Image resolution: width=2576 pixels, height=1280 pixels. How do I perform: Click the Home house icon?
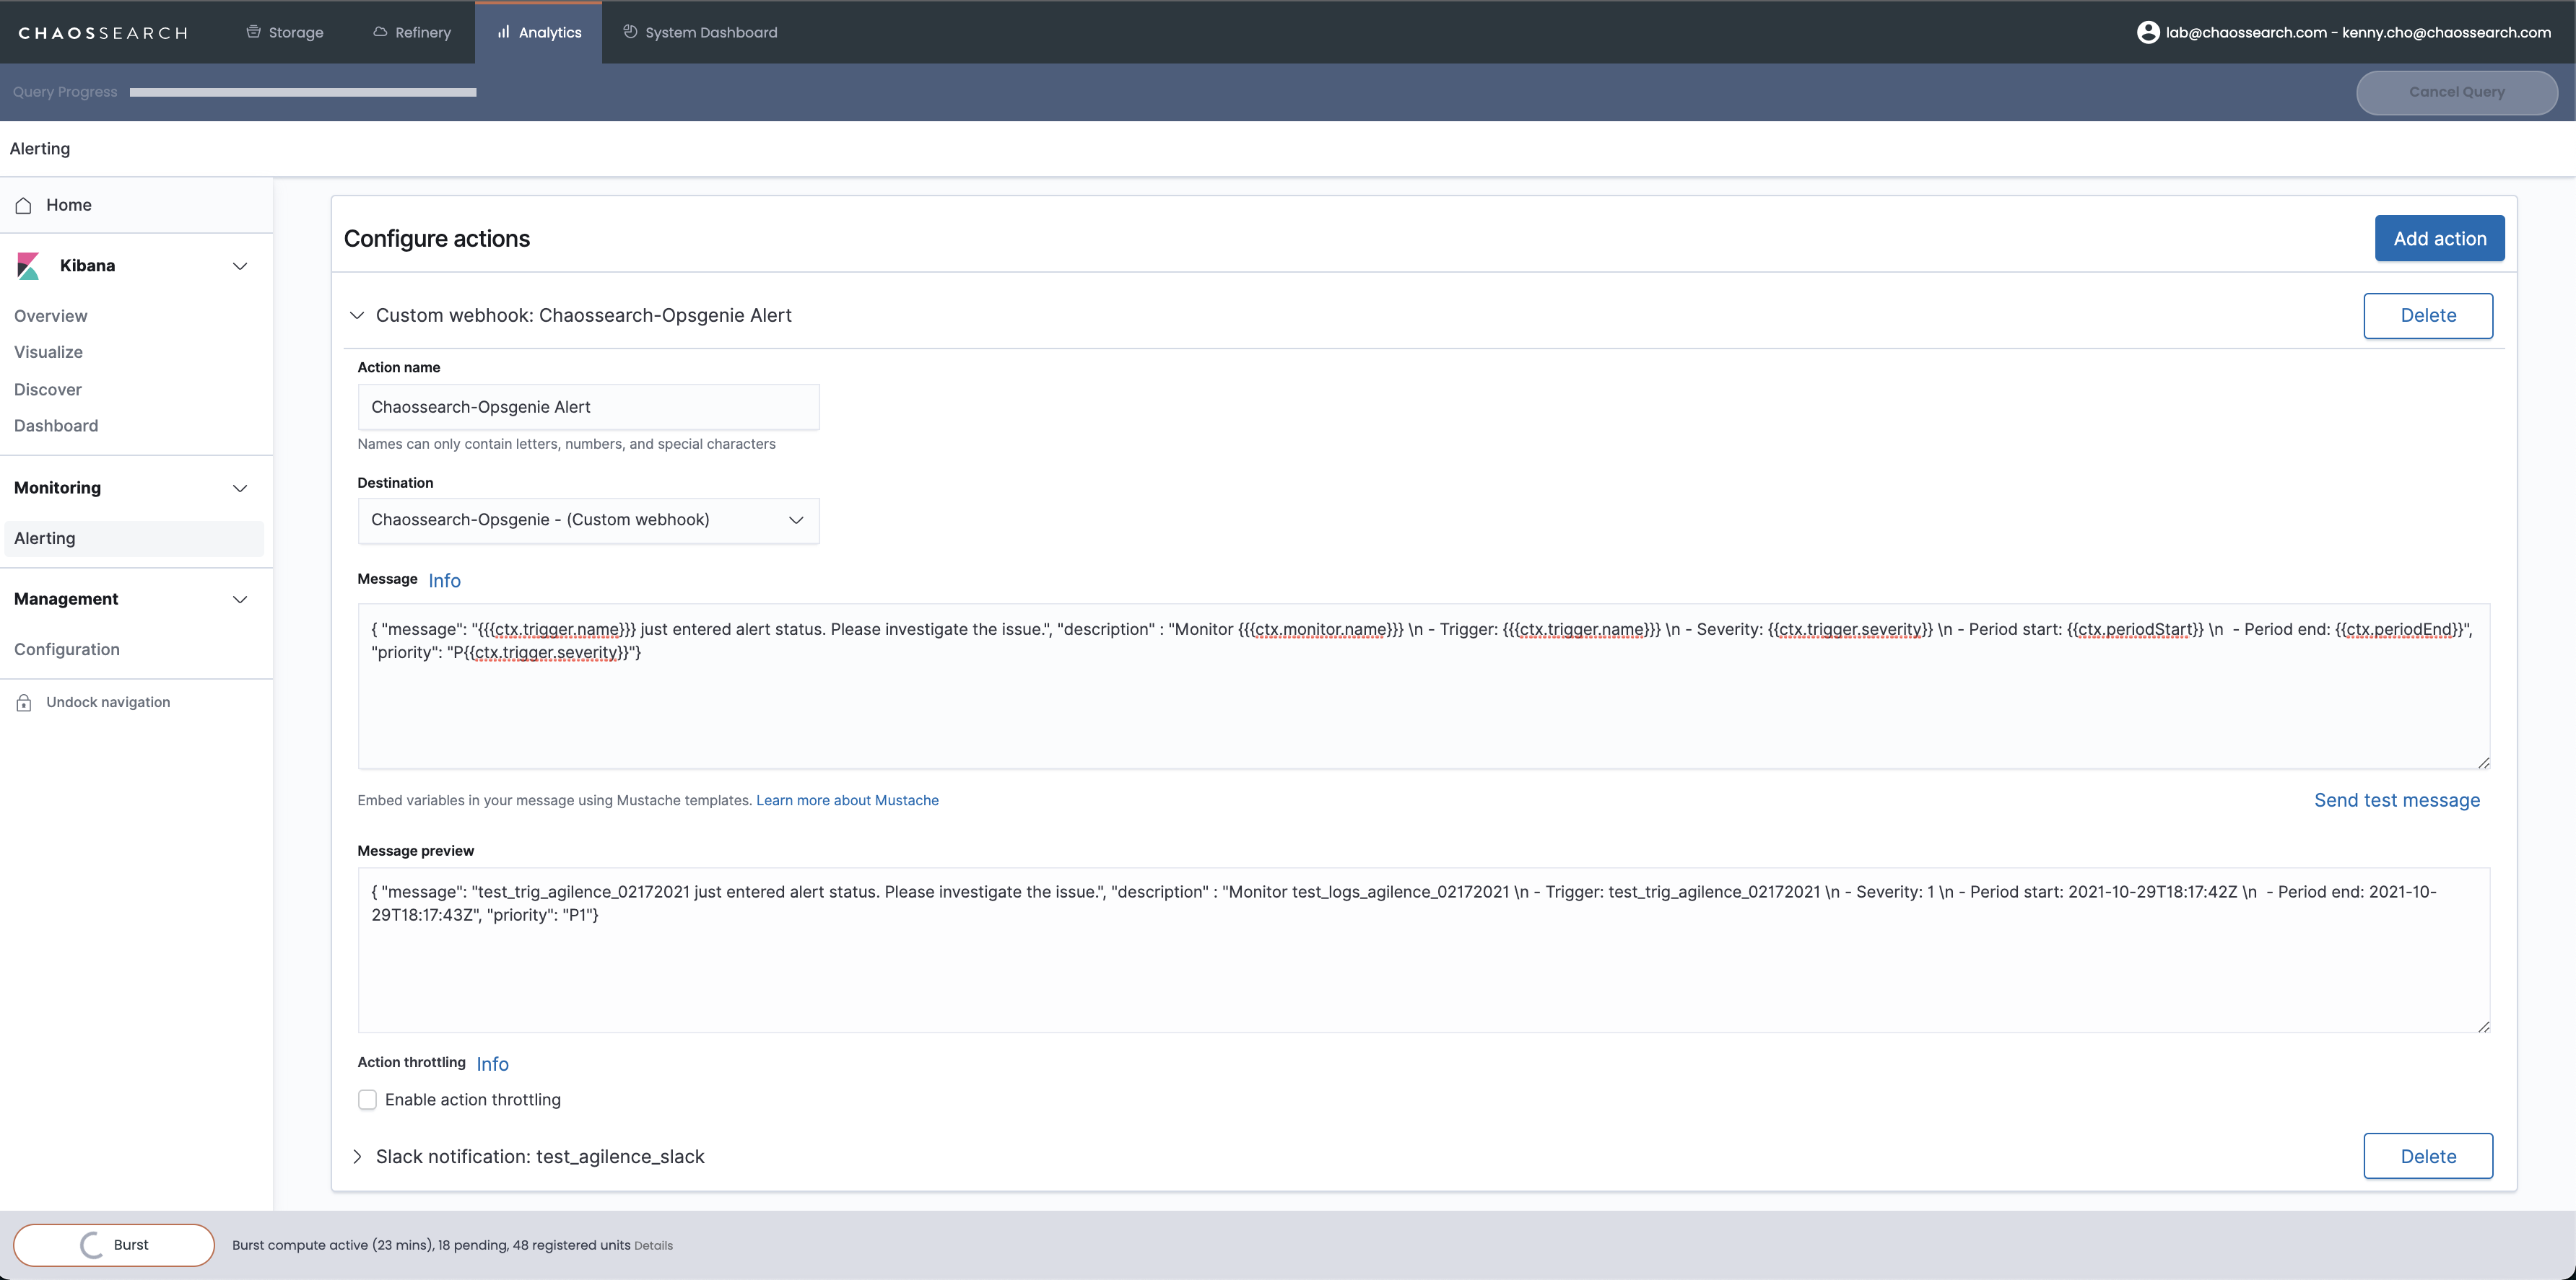pos(24,206)
